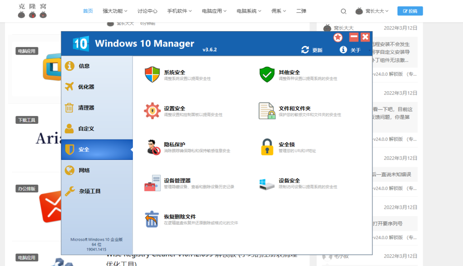The height and width of the screenshot is (266, 463).
Task: Click the 办公排版 category tag
Action: pyautogui.click(x=27, y=189)
